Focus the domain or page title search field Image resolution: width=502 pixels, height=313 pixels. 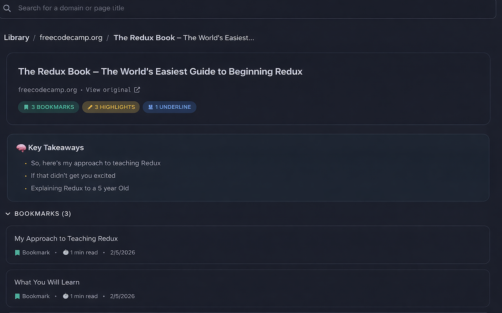pos(247,8)
